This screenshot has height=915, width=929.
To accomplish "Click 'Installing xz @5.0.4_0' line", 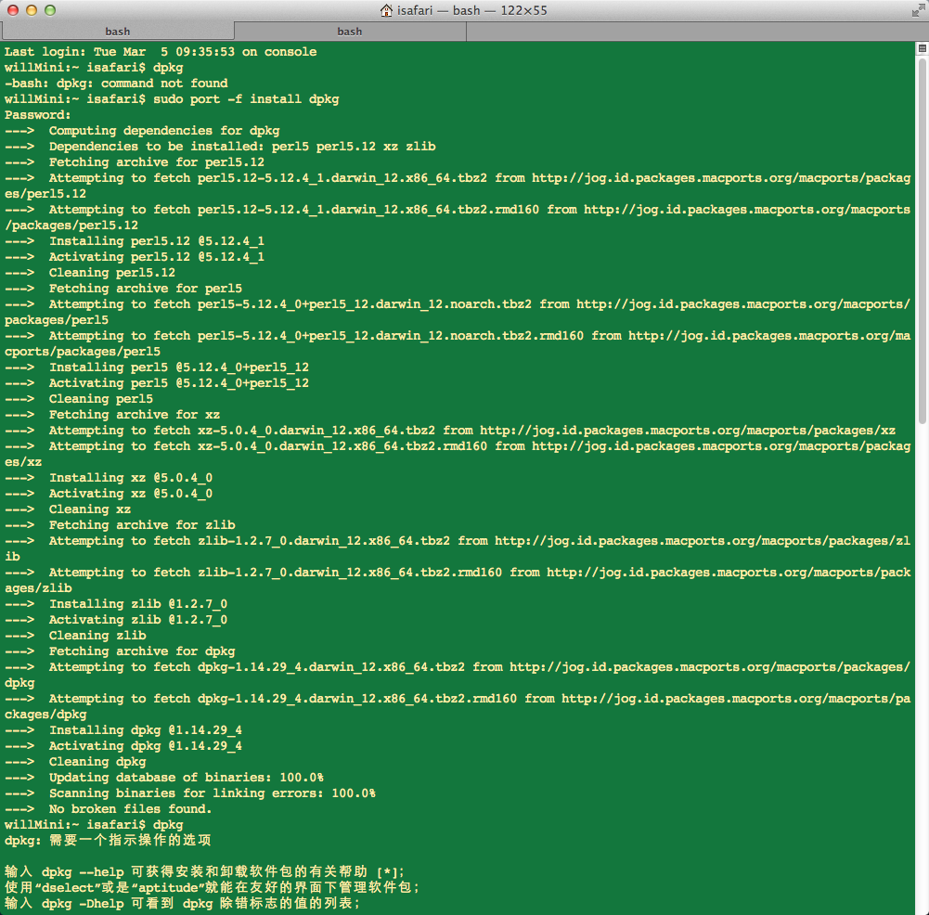I will pos(109,477).
